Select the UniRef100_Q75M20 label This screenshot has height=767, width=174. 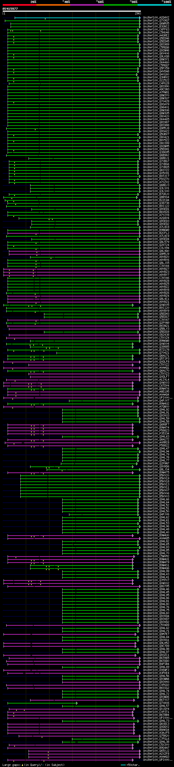point(156,736)
